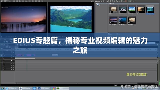Click the scissors cut icon in bin toolbar
Viewport: 160px width, 90px height.
[x=115, y=1]
